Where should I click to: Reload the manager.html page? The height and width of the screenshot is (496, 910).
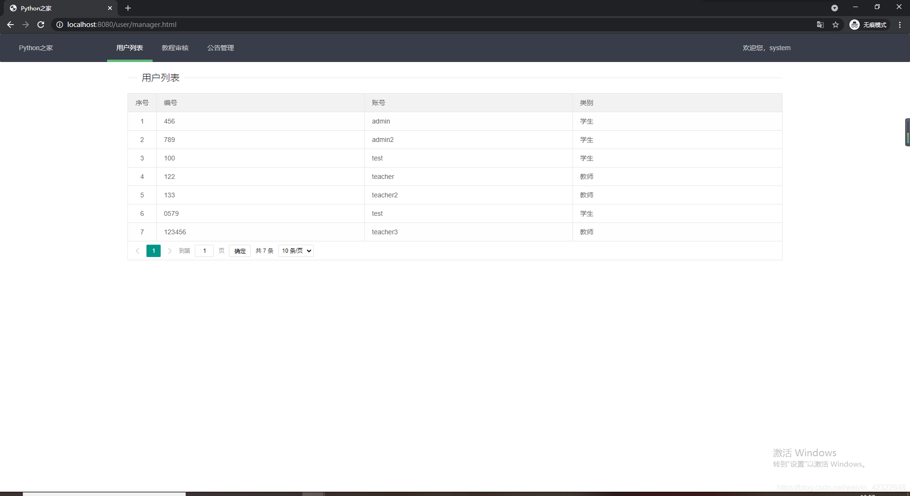[41, 25]
